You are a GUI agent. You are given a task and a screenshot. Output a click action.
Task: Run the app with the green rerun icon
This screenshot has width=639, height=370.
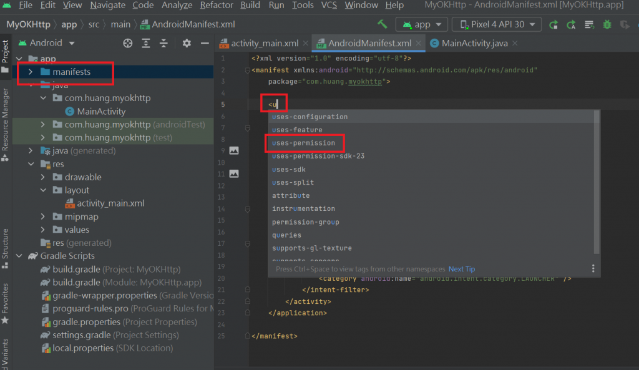(554, 24)
